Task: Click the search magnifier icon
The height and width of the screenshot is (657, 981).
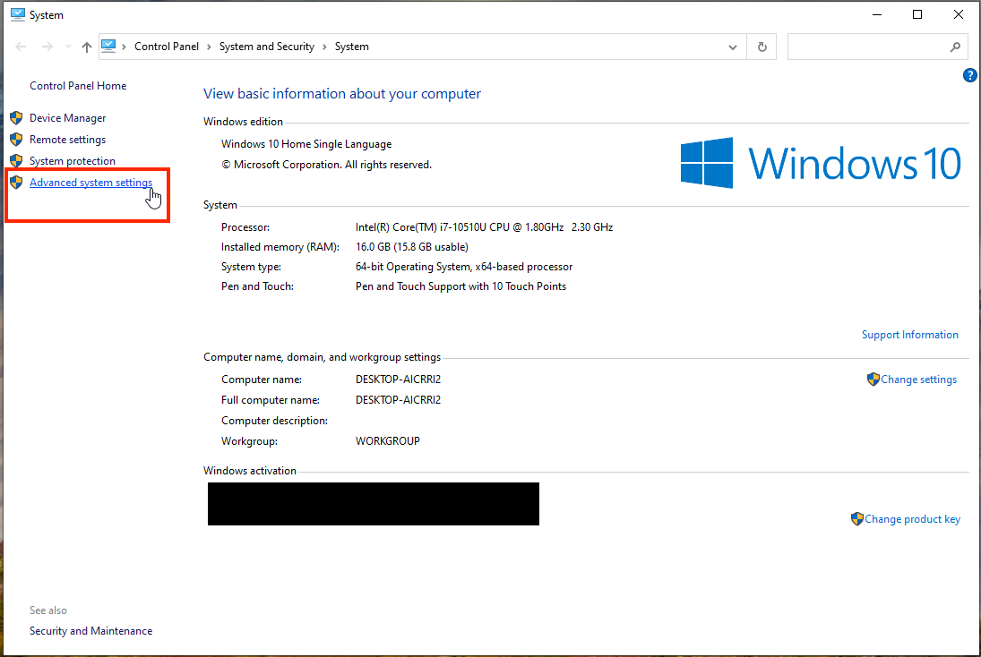Action: (x=955, y=47)
